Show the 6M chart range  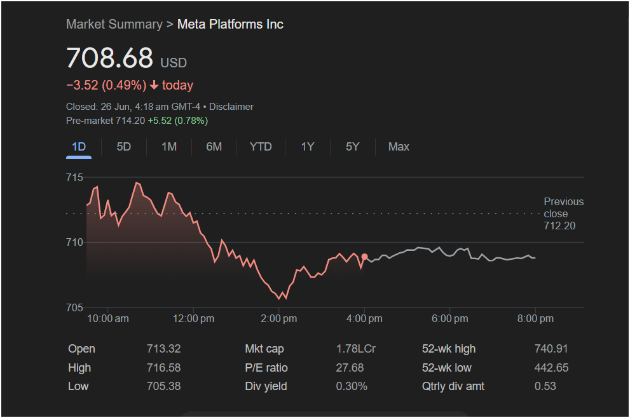(x=214, y=147)
